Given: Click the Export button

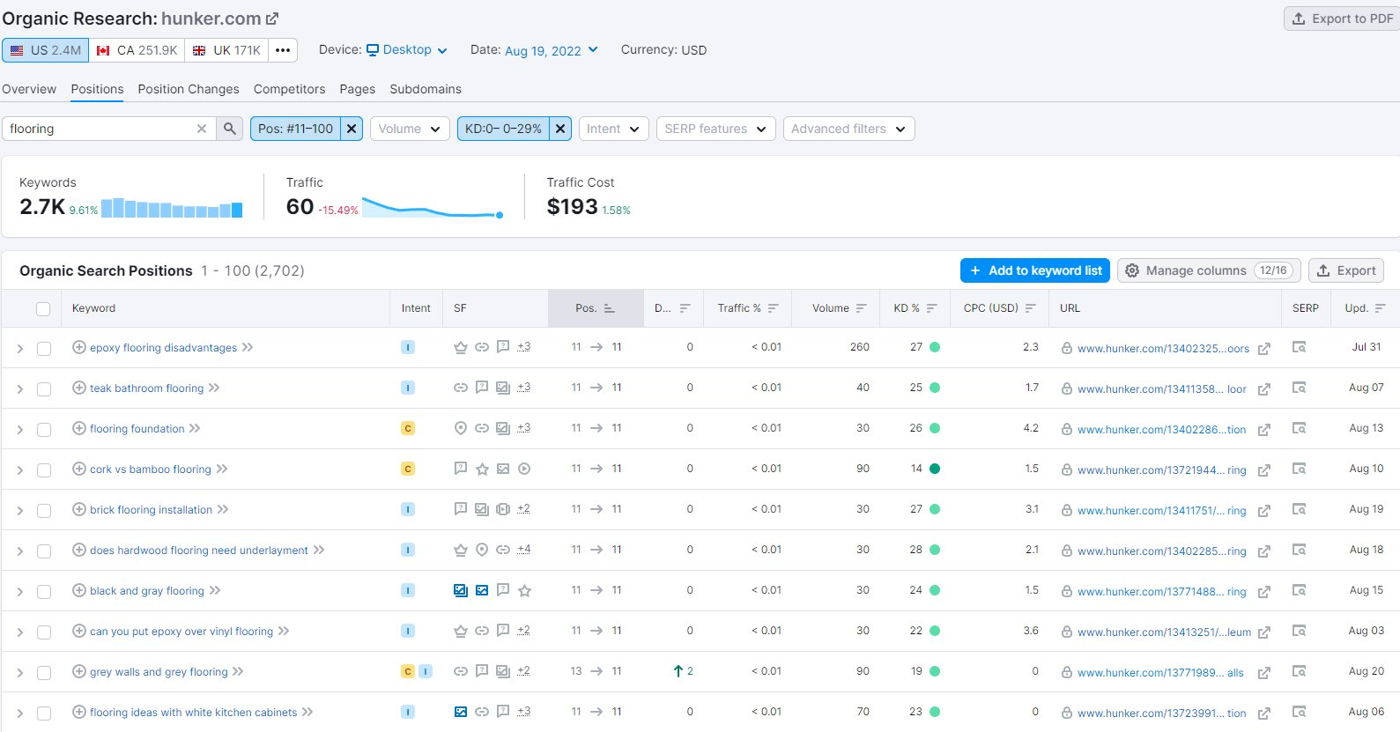Looking at the screenshot, I should tap(1346, 270).
